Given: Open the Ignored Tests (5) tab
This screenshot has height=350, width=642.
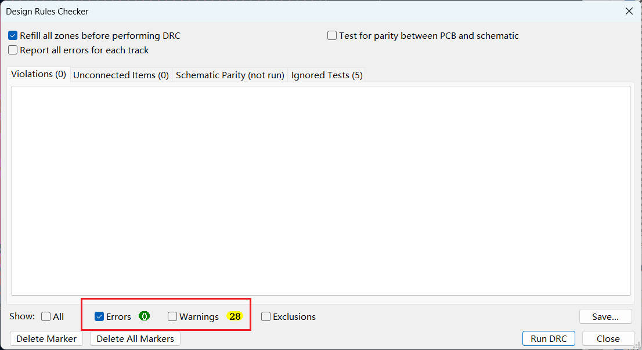Looking at the screenshot, I should click(x=327, y=75).
